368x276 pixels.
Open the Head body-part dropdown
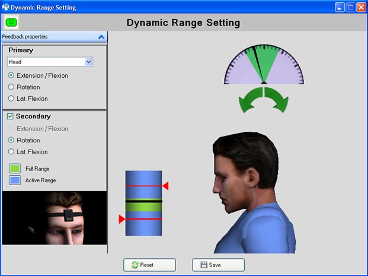88,62
